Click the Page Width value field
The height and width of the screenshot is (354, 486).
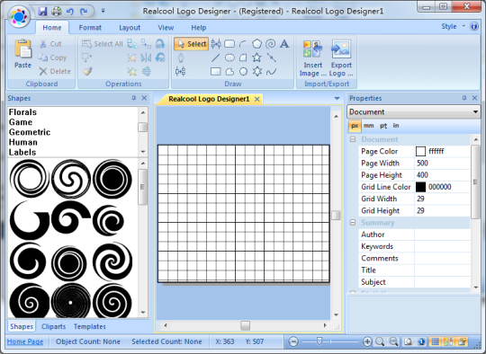coord(442,164)
